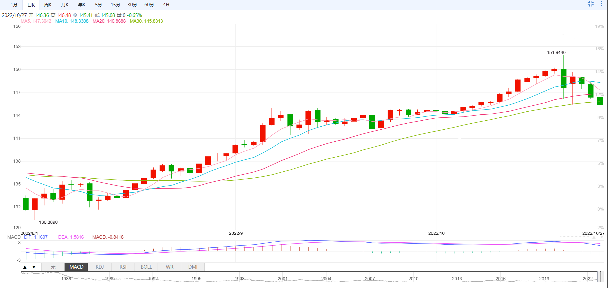The image size is (608, 288).
Task: Select the 年K yearly chart tab
Action: click(x=82, y=5)
